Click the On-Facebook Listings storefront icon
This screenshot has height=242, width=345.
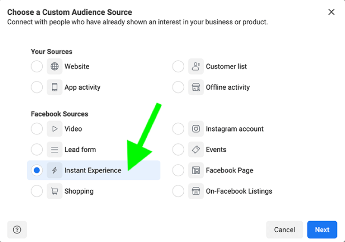196,191
